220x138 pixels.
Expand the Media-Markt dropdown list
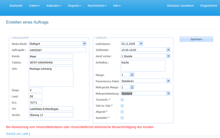pos(84,43)
